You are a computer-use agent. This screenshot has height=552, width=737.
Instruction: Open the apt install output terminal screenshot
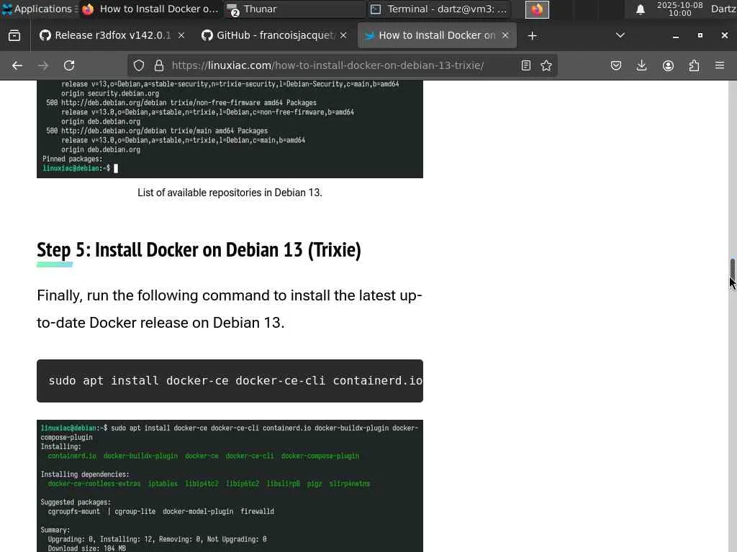(230, 486)
